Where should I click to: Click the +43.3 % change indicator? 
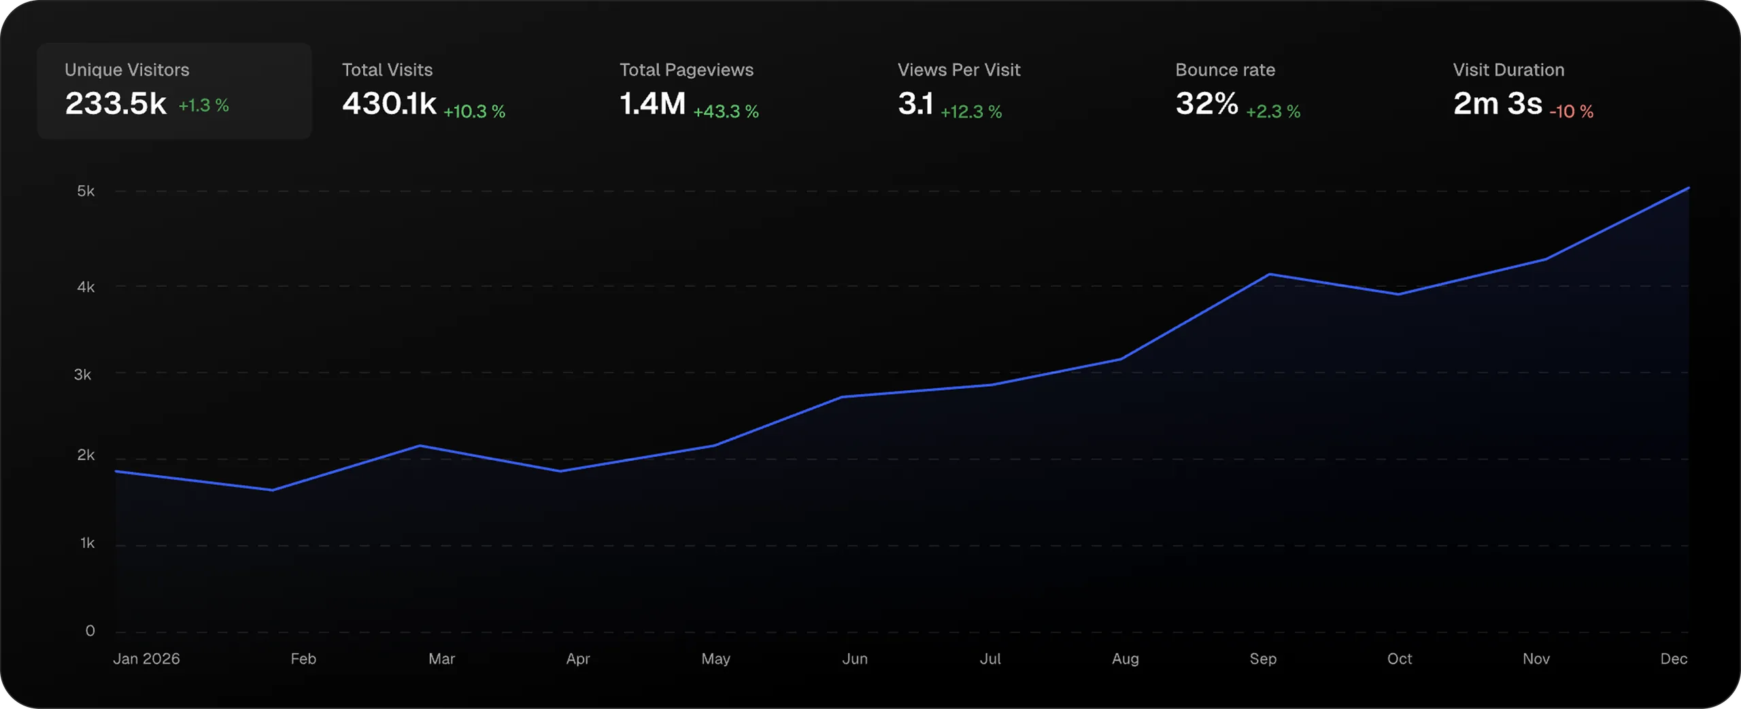tap(726, 111)
